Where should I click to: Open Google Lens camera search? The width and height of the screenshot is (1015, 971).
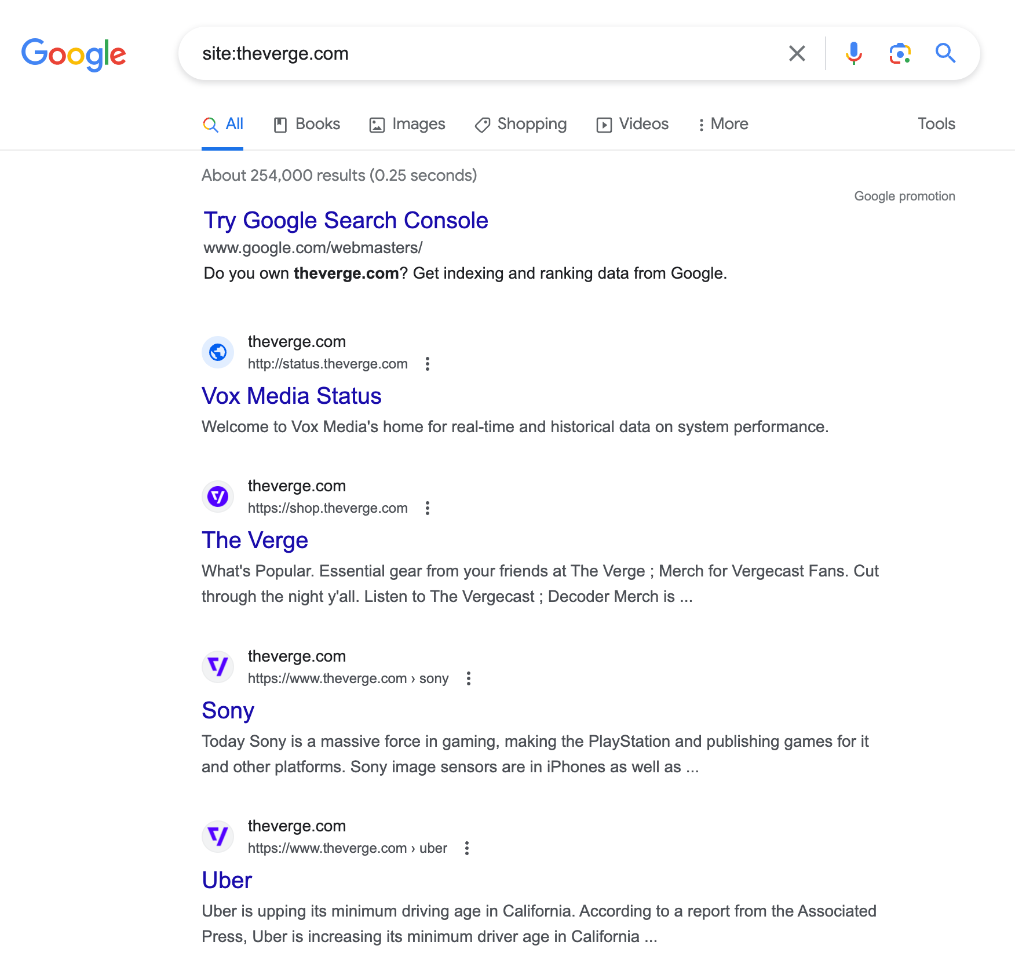click(899, 53)
